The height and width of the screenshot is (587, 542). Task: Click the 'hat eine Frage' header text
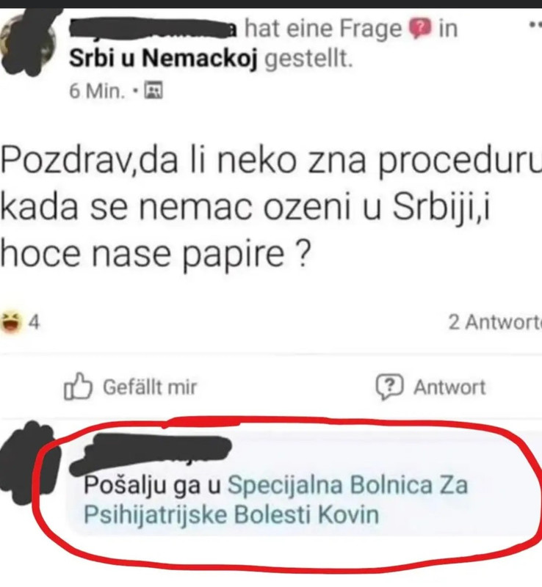(322, 29)
